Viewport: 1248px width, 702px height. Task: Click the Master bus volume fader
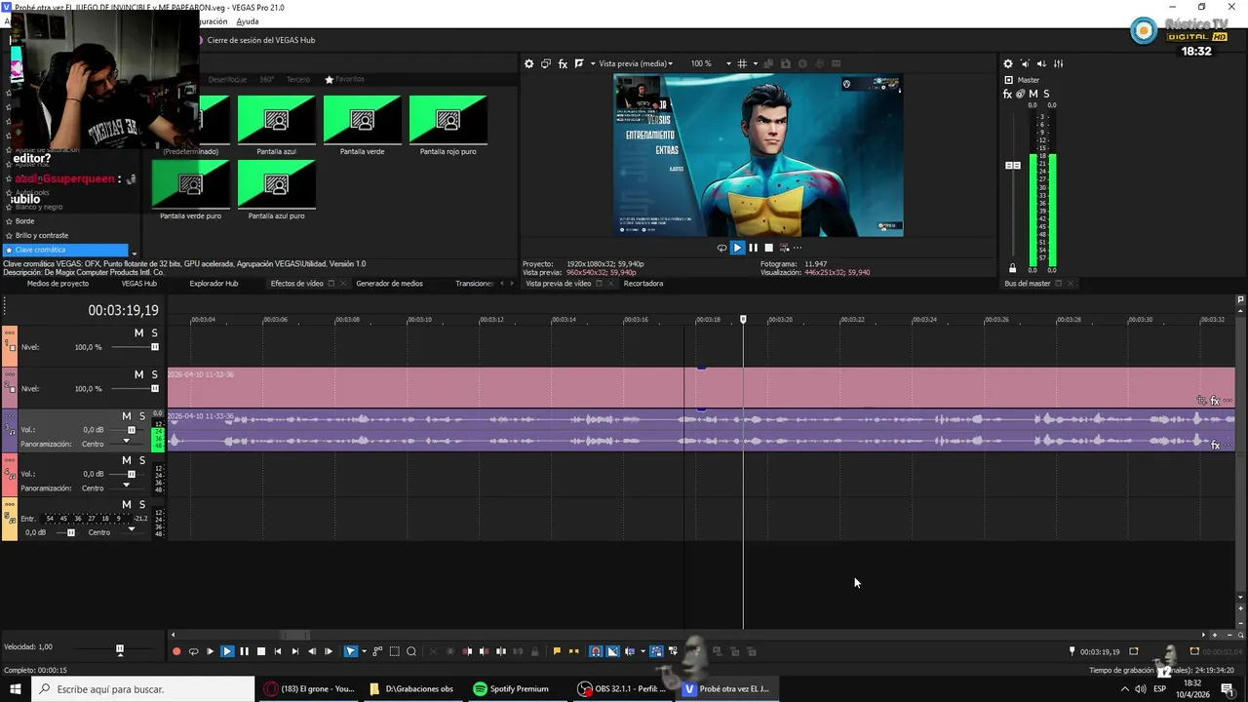(1013, 166)
